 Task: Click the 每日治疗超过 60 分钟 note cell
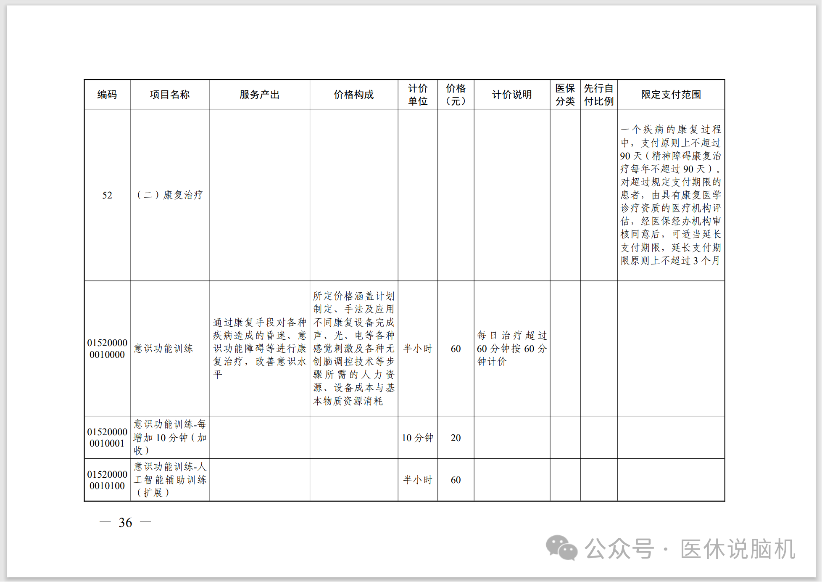512,349
